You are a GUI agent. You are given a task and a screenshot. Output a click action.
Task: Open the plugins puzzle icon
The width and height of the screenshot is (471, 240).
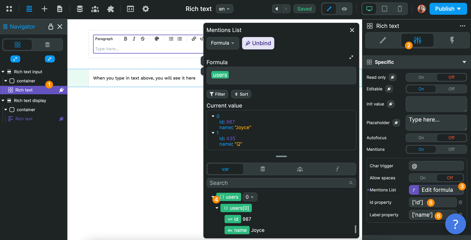[x=110, y=9]
